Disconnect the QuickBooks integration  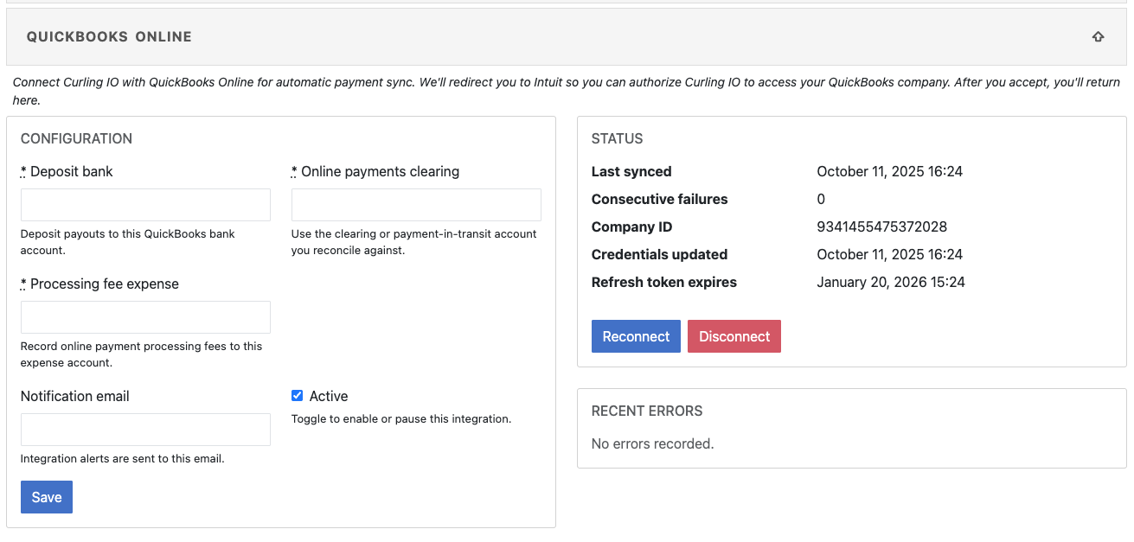click(734, 336)
